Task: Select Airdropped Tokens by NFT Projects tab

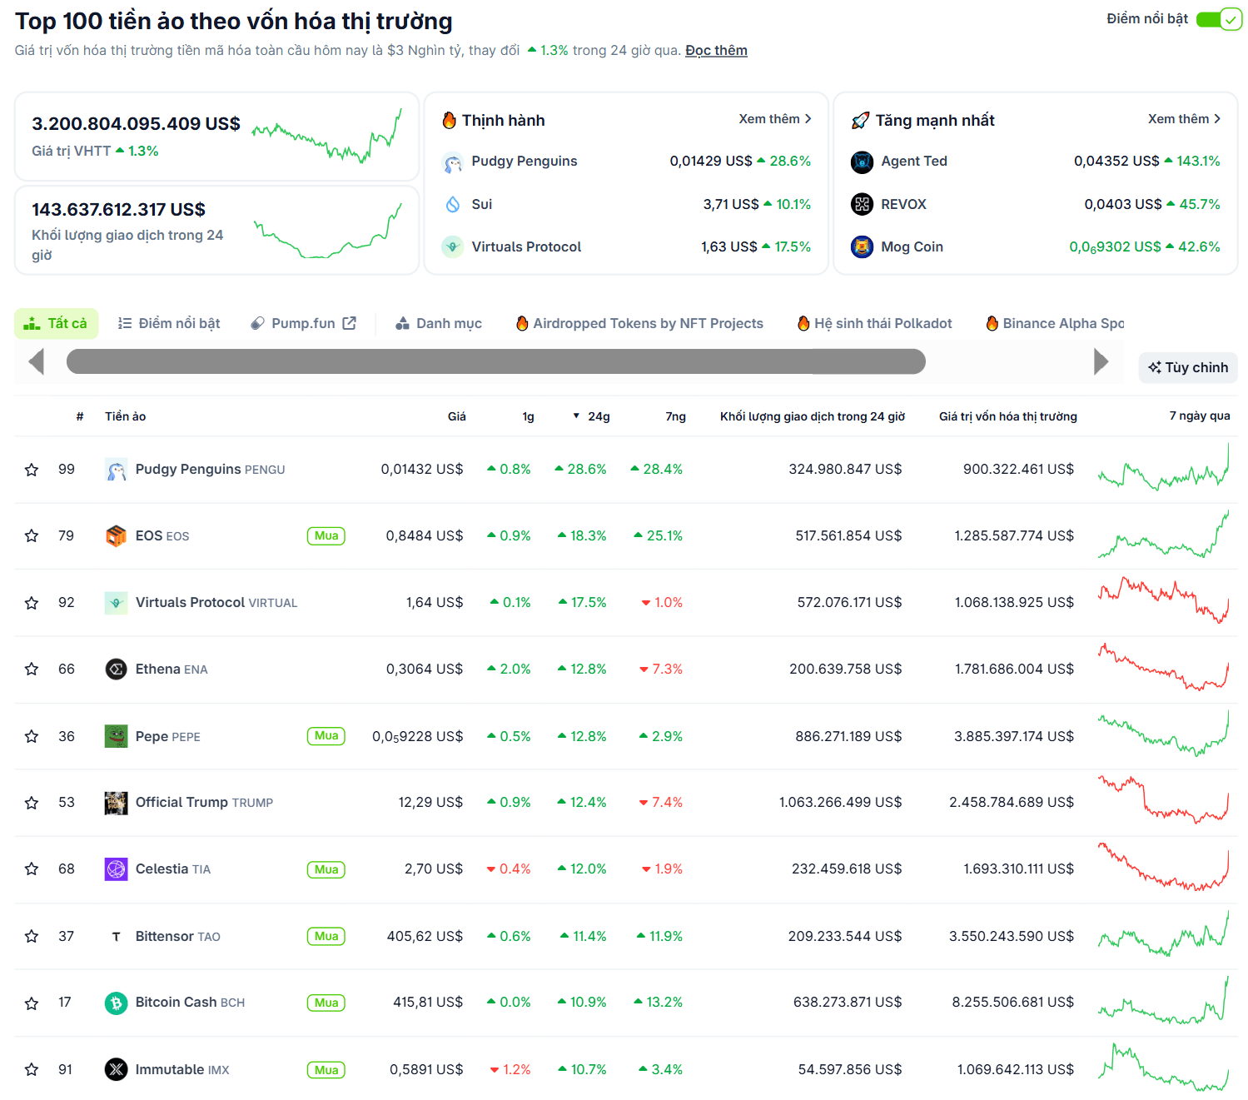Action: pos(639,323)
